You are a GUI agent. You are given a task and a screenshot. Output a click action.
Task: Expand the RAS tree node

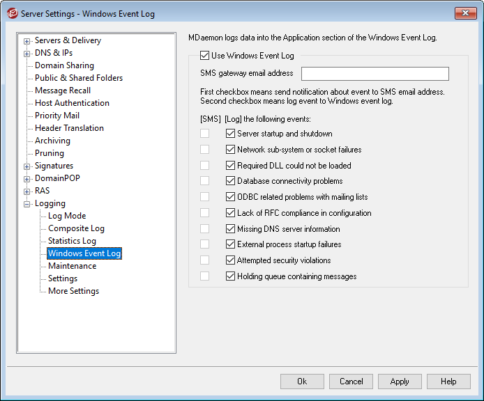27,191
